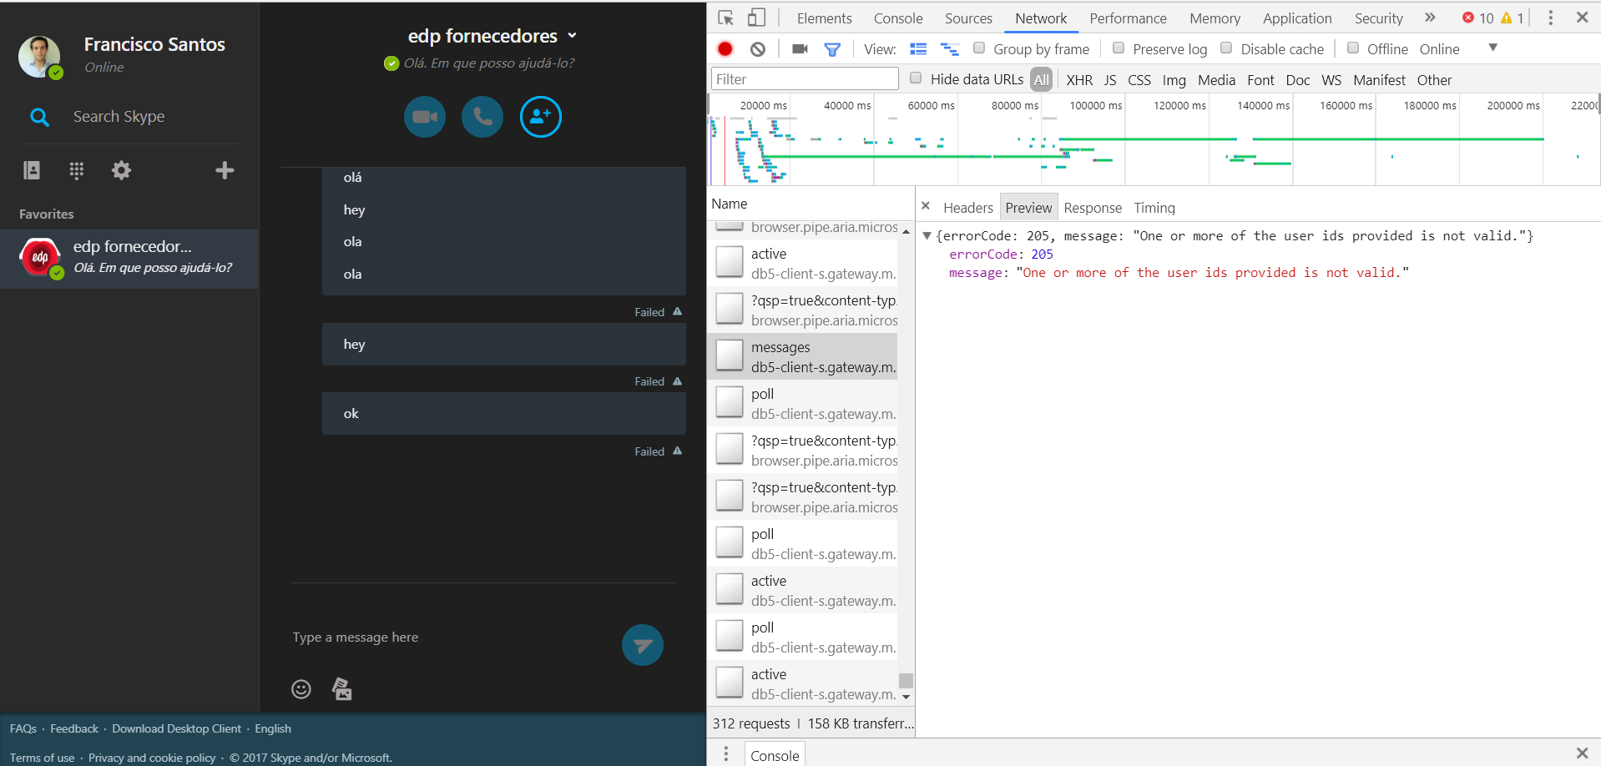The image size is (1601, 766).
Task: Collapse the errorCode 205 preview entry
Action: coord(927,235)
